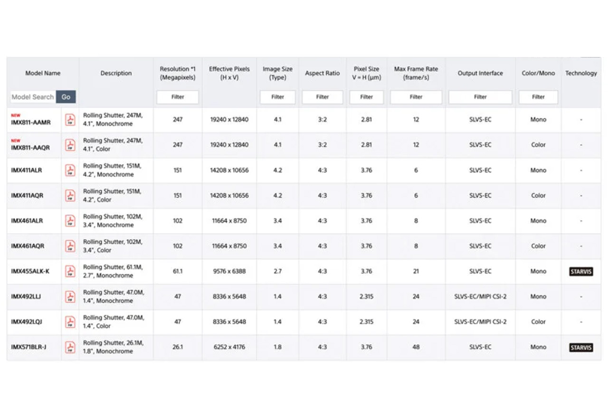608x405 pixels.
Task: Click PDF icon next to IMX411ALR
Action: [70, 170]
